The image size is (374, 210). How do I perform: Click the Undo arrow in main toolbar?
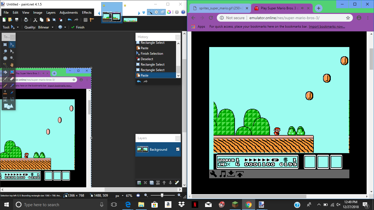(x=70, y=20)
